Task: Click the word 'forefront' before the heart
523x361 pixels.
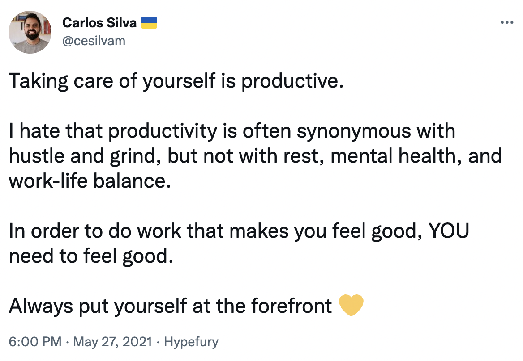Action: [x=292, y=306]
